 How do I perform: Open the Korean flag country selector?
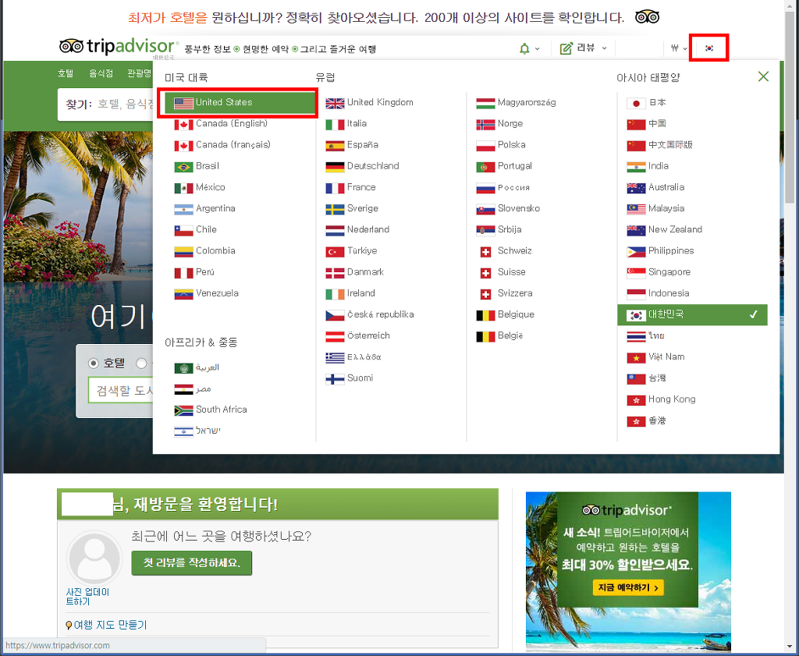708,48
